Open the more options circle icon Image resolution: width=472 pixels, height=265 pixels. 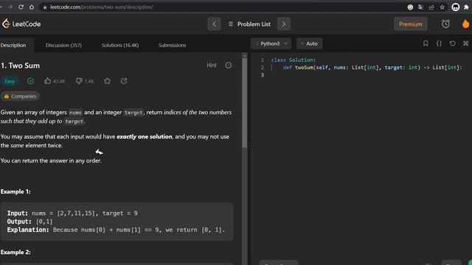[229, 66]
